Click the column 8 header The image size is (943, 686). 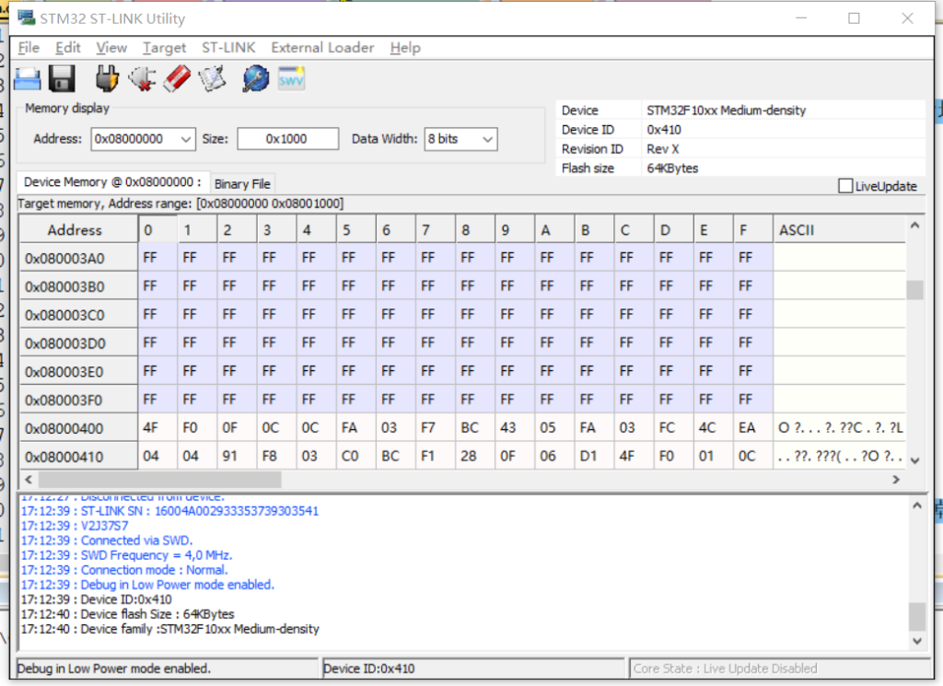pyautogui.click(x=475, y=229)
